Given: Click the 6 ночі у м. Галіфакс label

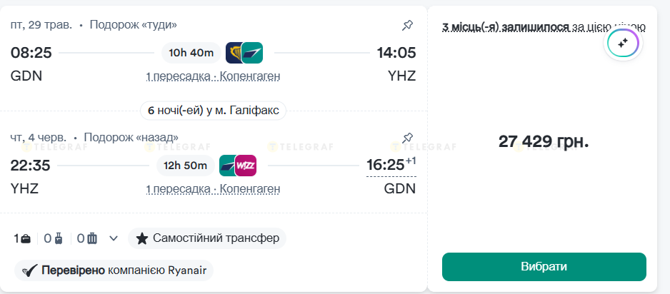Looking at the screenshot, I should click(x=213, y=111).
